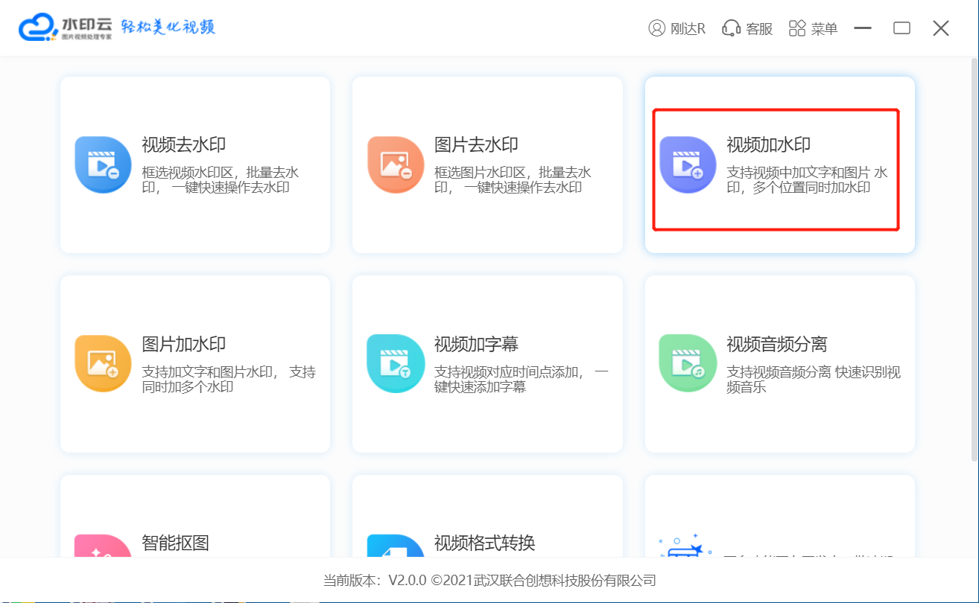
Task: Click description 支持加文字和图片水印, 支持同时加多个水印
Action: click(x=229, y=380)
